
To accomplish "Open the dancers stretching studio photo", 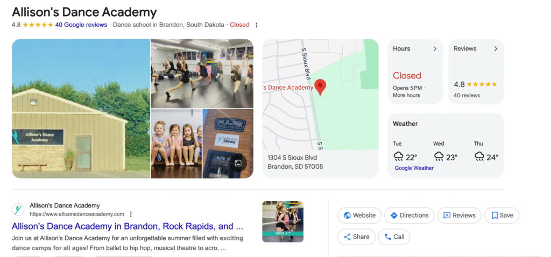I will 202,73.
